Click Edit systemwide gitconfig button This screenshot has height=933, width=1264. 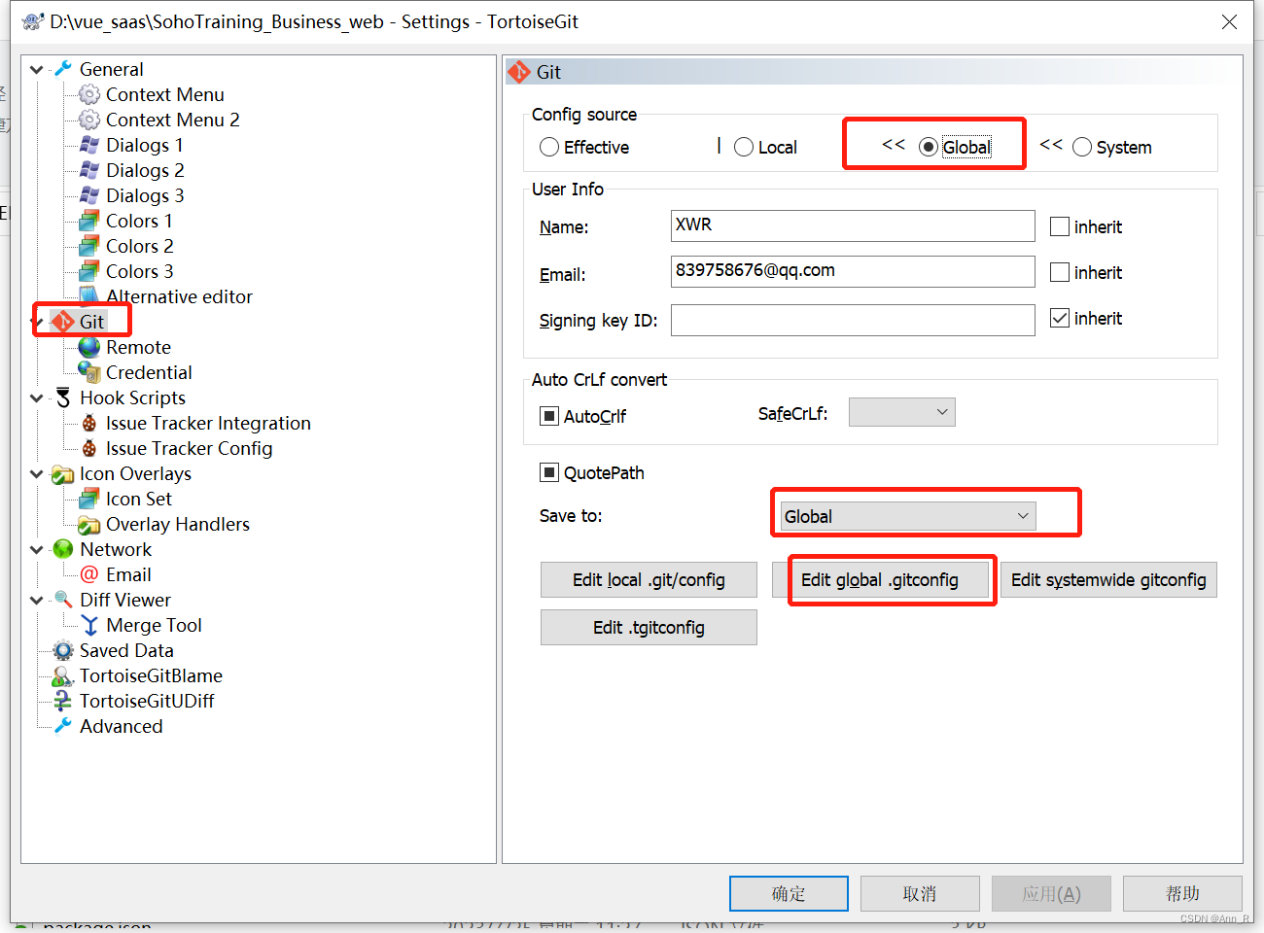tap(1108, 580)
